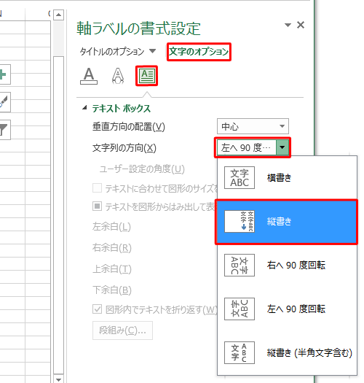The image size is (364, 383).
Task: Click the chart styles brush icon
Action: click(x=4, y=102)
